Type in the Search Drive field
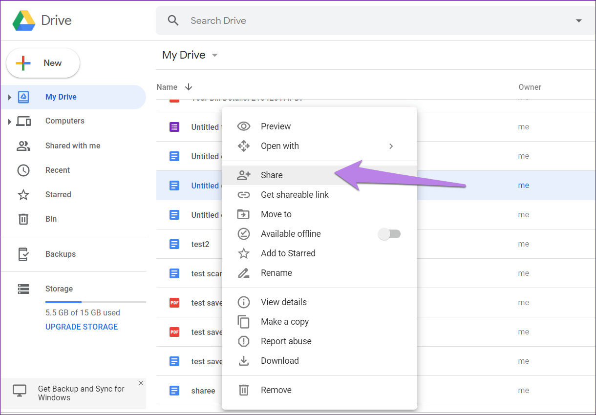596x415 pixels. tap(376, 21)
